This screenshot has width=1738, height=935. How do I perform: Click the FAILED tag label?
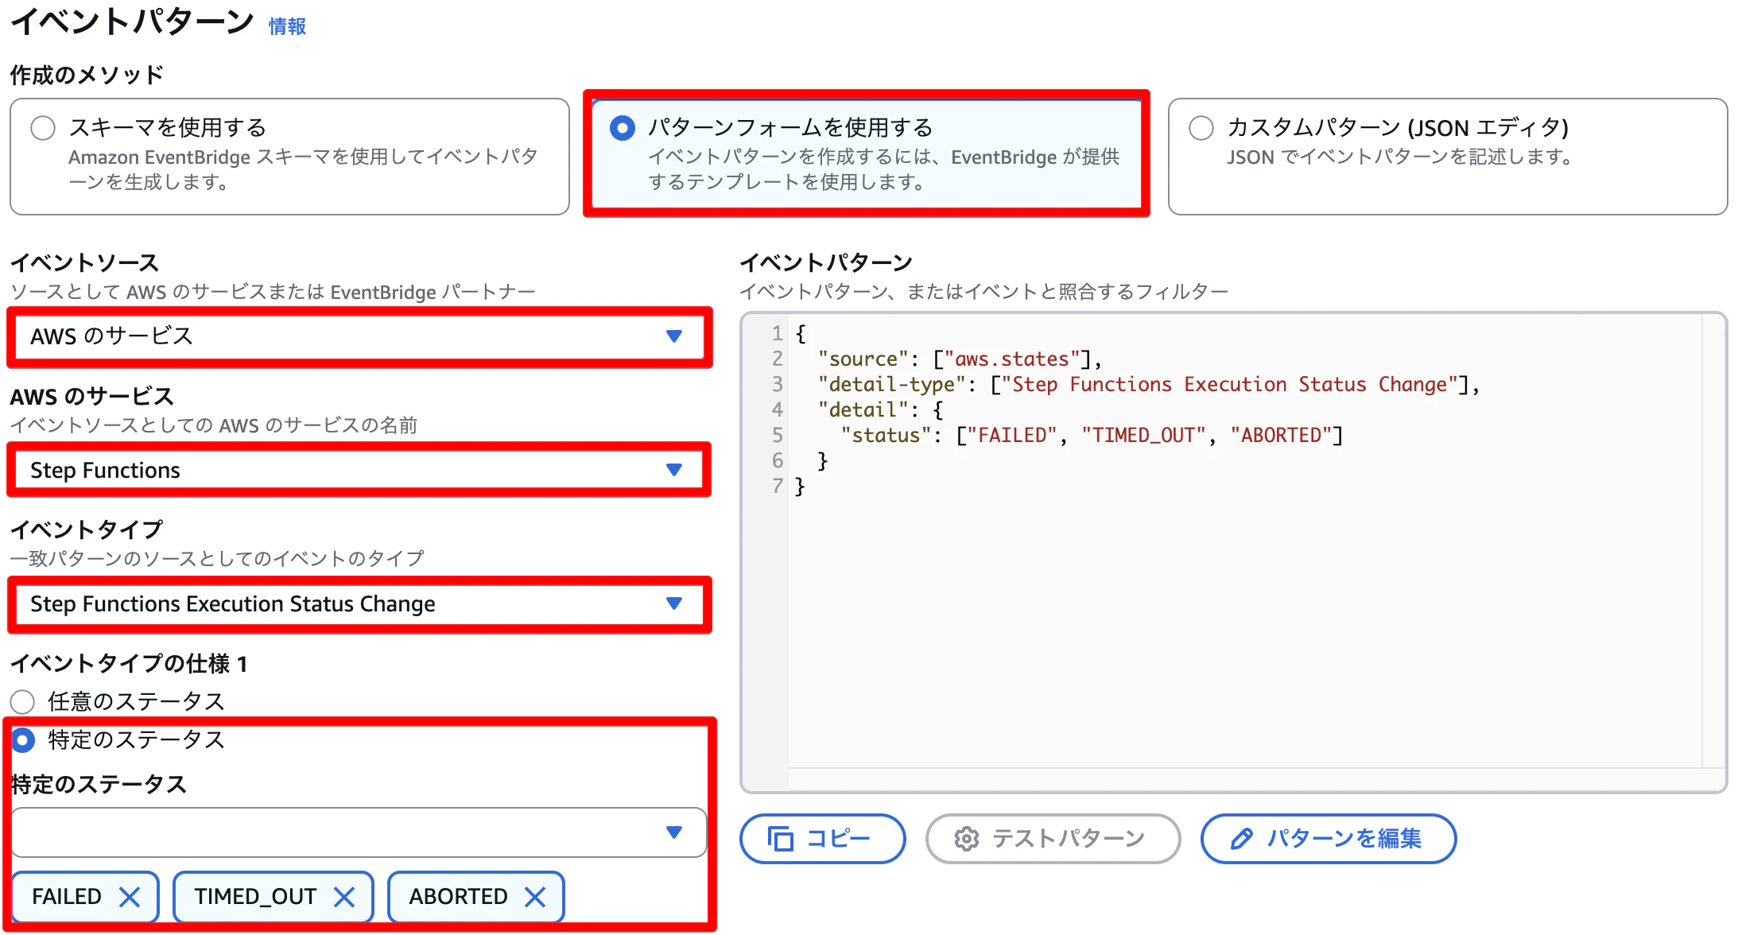point(67,897)
